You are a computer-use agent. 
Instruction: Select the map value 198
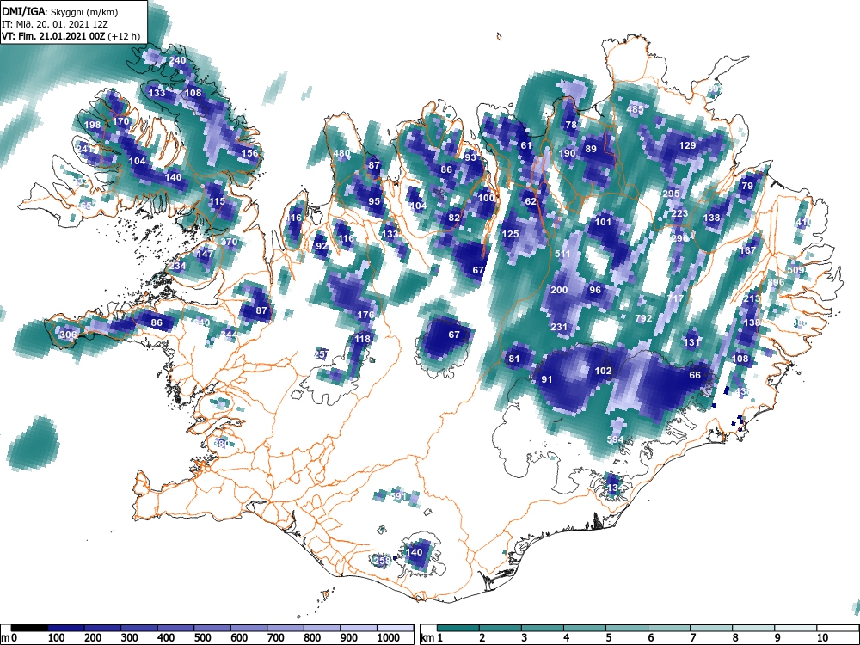93,125
